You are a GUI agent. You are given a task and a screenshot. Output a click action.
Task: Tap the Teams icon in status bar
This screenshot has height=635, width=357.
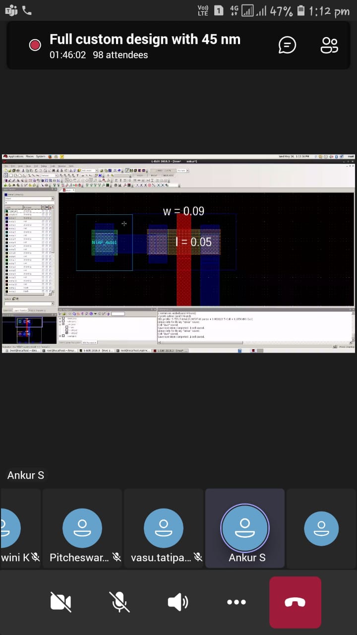click(x=11, y=11)
